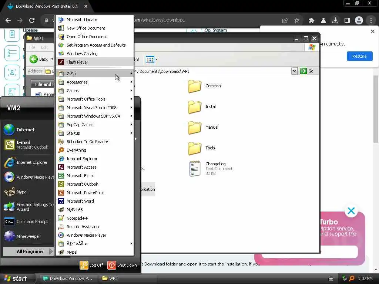The width and height of the screenshot is (379, 284).
Task: Open Internet Explorer from Start menu left pane
Action: (28, 162)
